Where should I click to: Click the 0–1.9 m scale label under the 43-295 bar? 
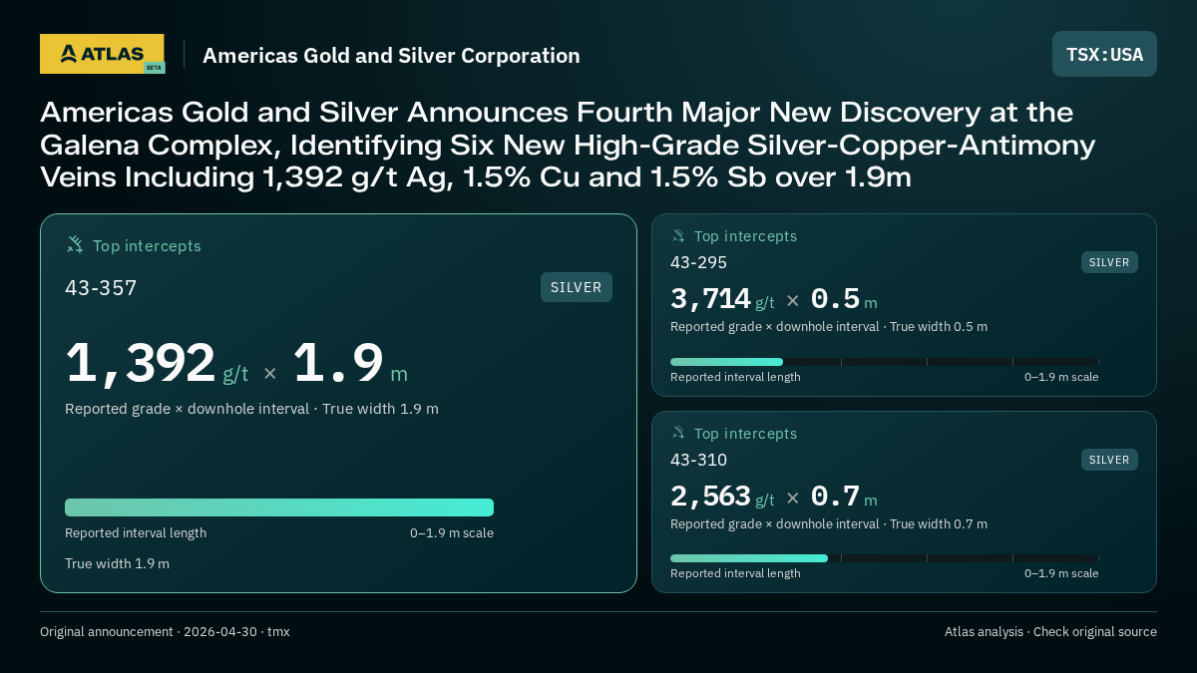click(1061, 377)
